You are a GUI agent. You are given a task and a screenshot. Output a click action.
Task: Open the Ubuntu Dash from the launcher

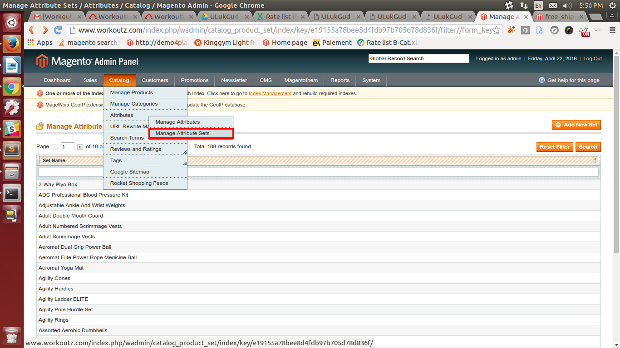(x=12, y=22)
